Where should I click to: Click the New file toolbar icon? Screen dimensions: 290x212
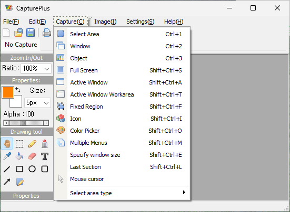[x=6, y=33]
